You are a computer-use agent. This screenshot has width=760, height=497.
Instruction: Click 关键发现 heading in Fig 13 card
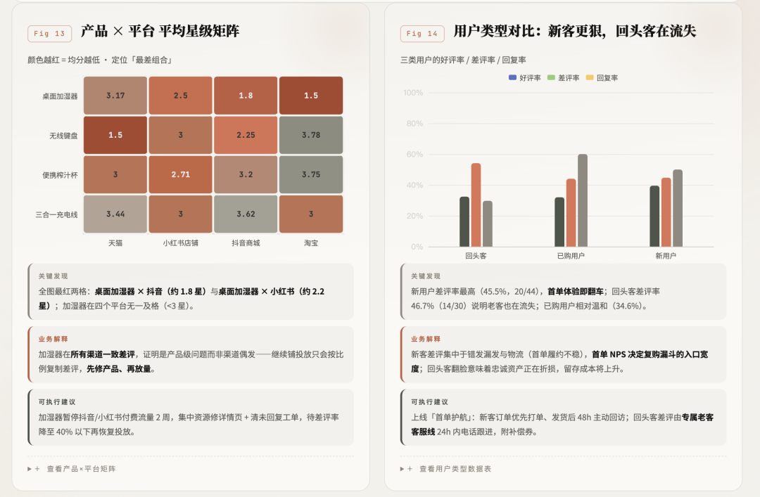53,276
